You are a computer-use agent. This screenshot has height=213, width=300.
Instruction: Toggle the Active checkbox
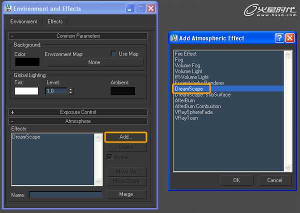pyautogui.click(x=109, y=157)
